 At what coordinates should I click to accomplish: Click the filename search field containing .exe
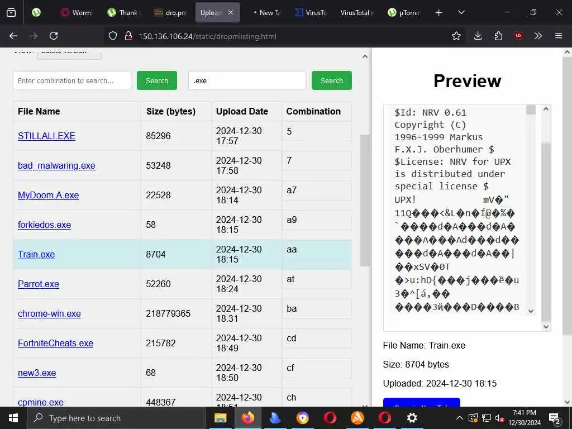pos(247,80)
